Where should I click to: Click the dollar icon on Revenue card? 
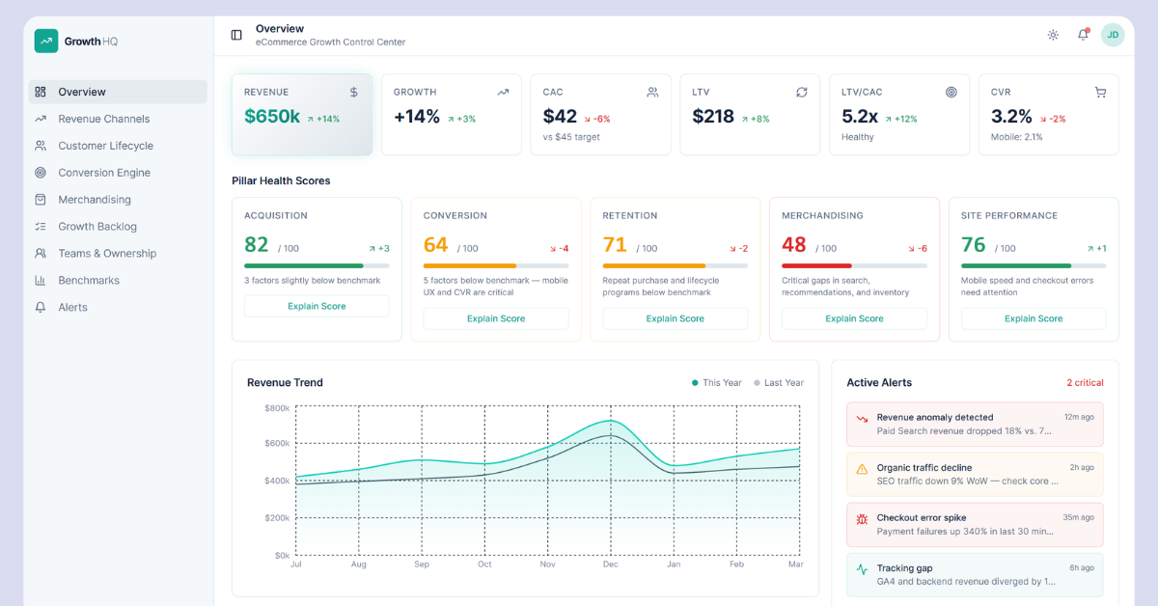pos(354,93)
